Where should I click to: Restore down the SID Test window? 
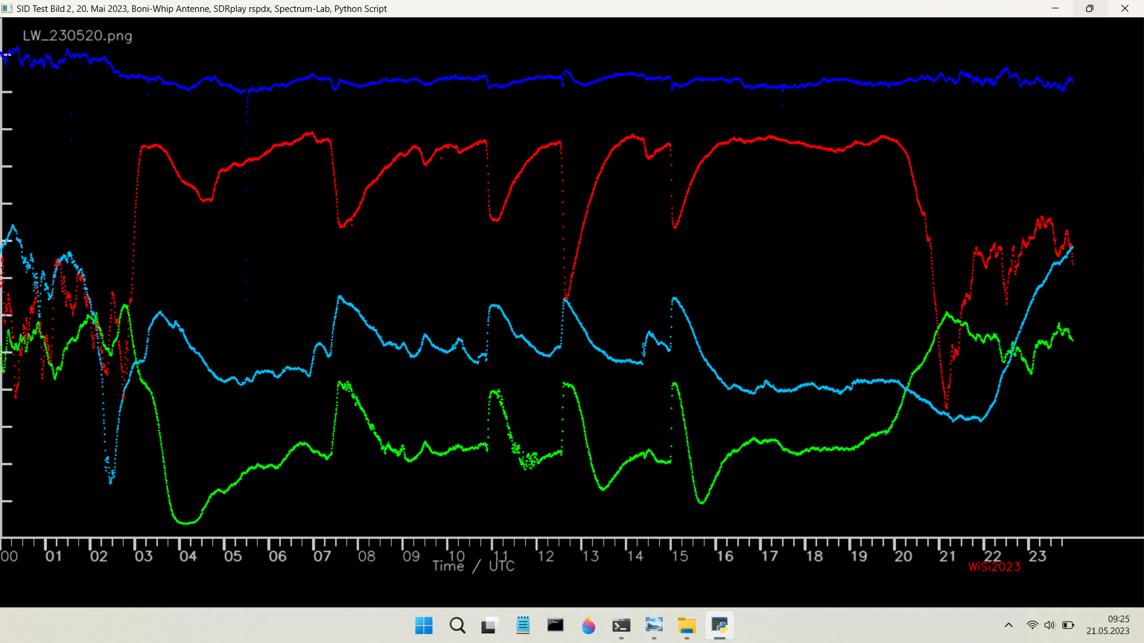[x=1090, y=8]
